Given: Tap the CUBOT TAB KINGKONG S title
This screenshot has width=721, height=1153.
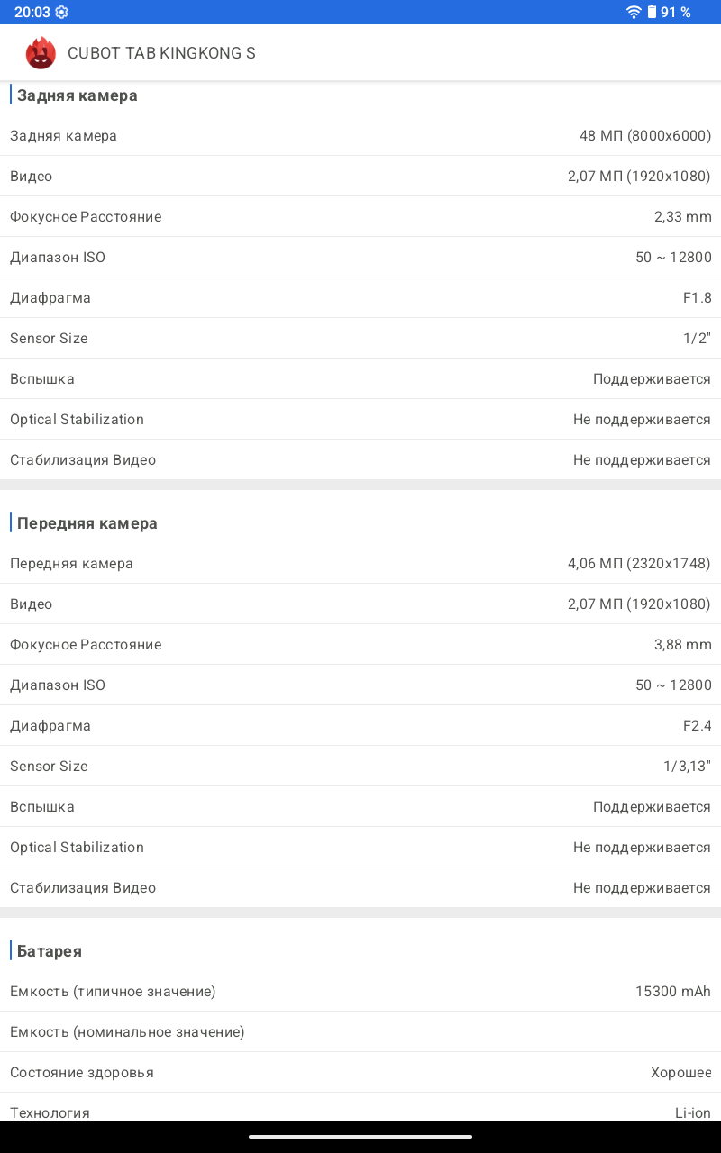Looking at the screenshot, I should [161, 53].
